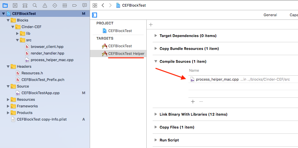Open the Symbol navigator
The width and height of the screenshot is (298, 148).
(25, 5)
